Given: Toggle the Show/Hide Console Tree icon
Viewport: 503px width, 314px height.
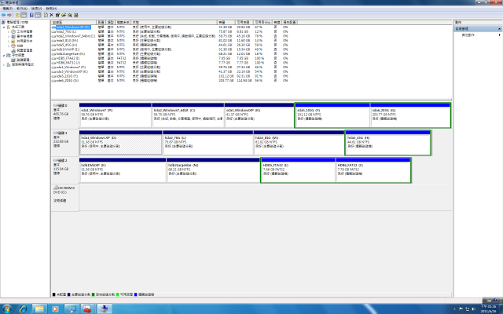Looking at the screenshot, I should click(x=24, y=15).
